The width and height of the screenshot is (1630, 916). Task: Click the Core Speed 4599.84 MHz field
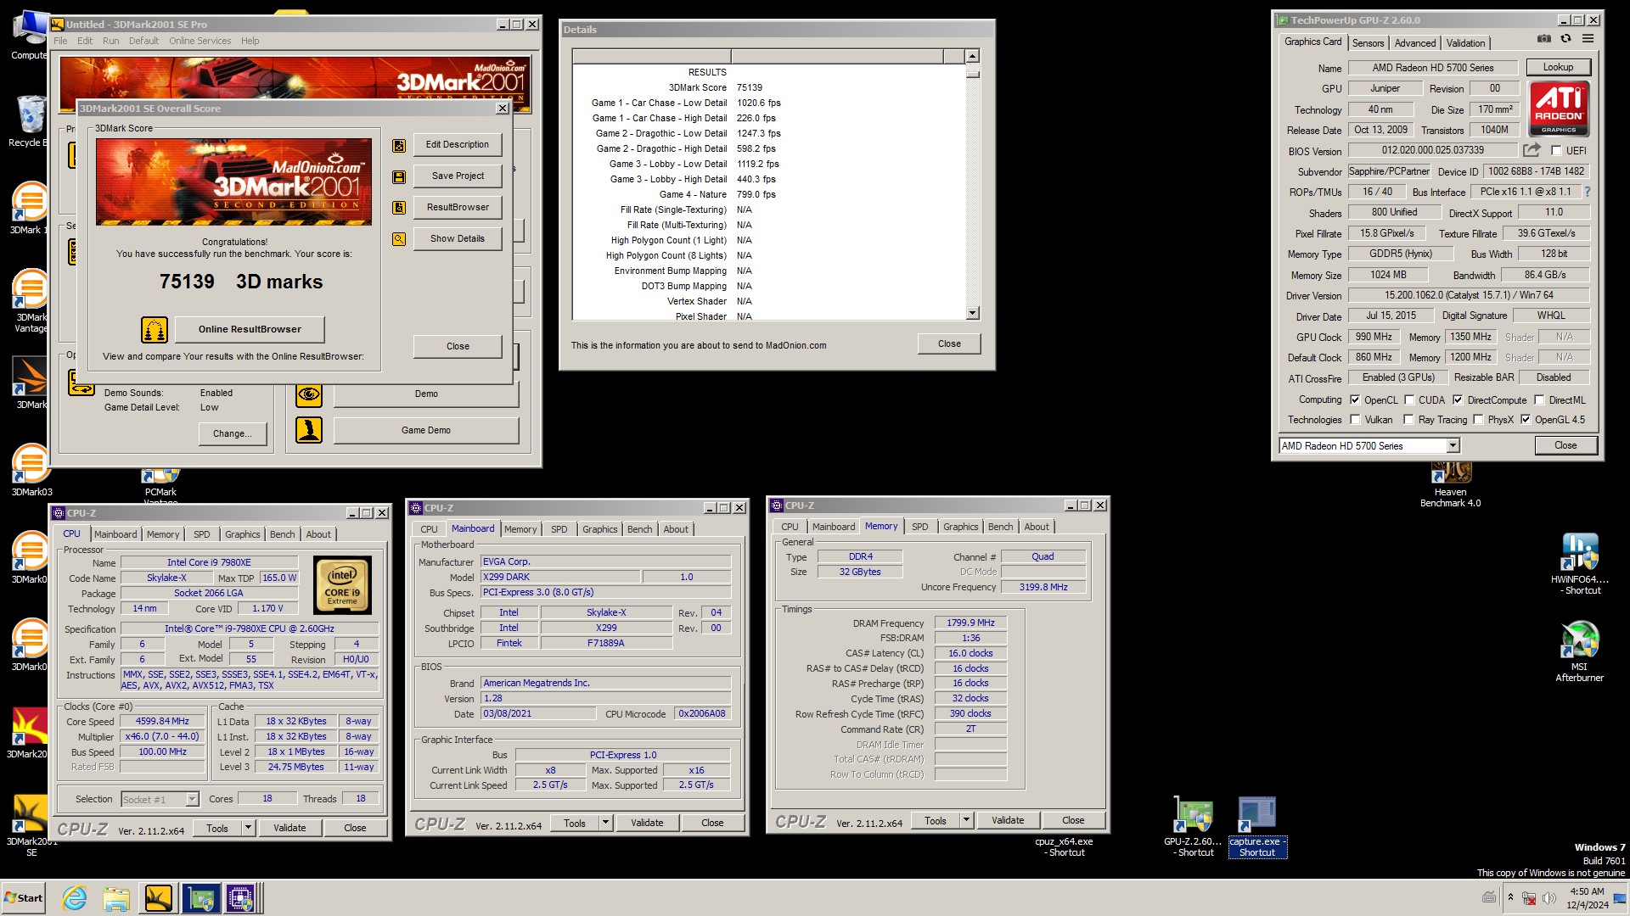pyautogui.click(x=163, y=722)
